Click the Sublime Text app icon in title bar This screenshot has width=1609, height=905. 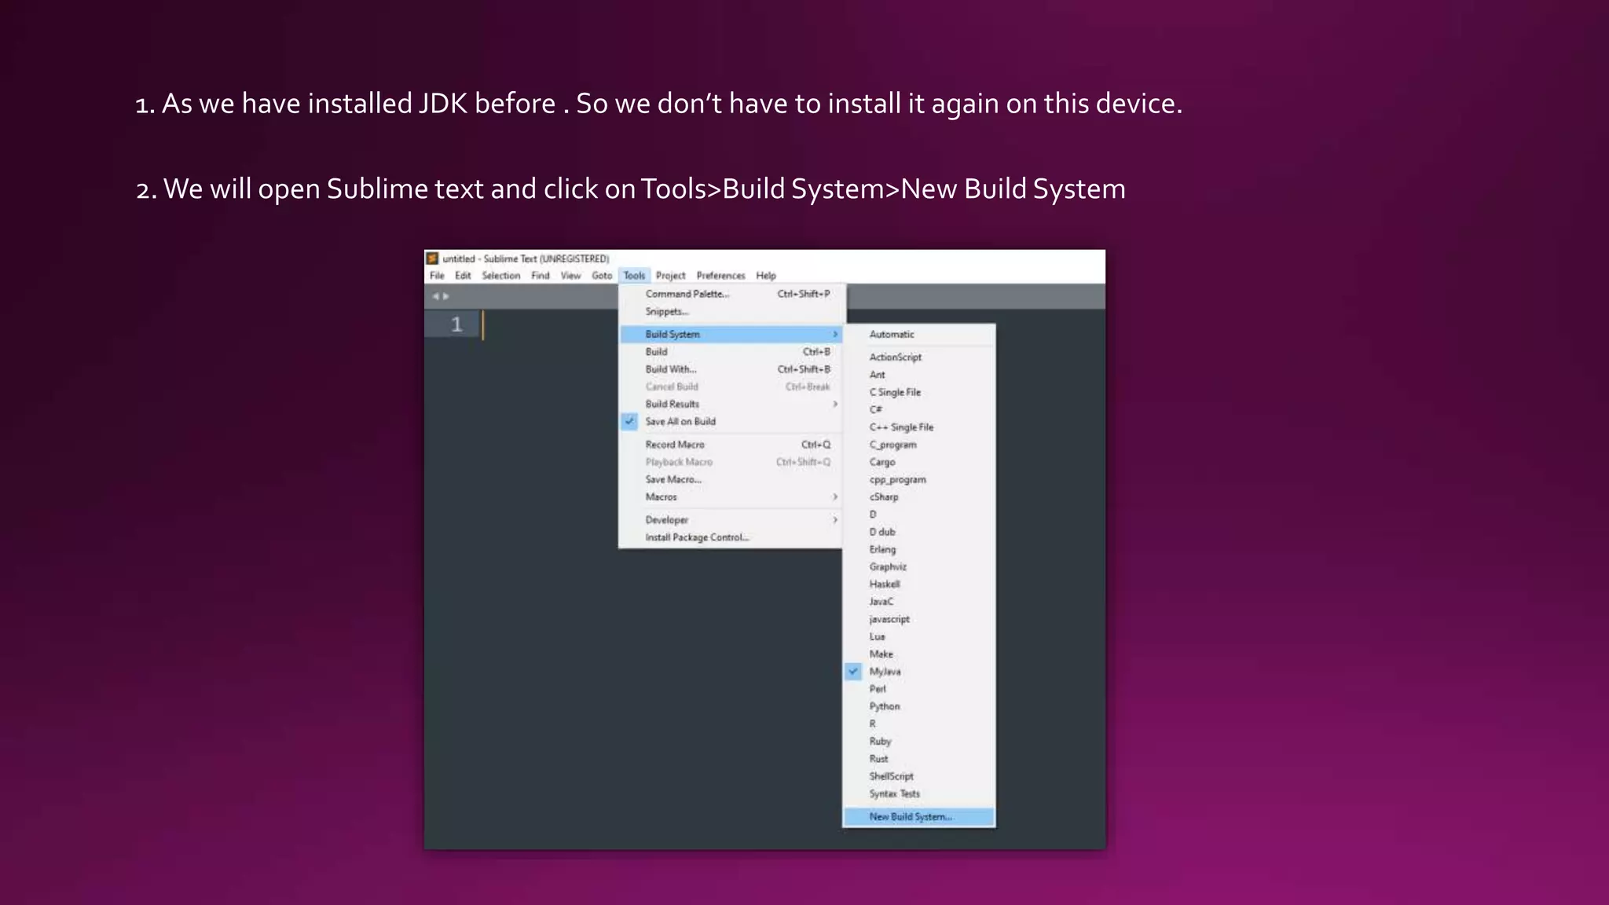pos(431,258)
